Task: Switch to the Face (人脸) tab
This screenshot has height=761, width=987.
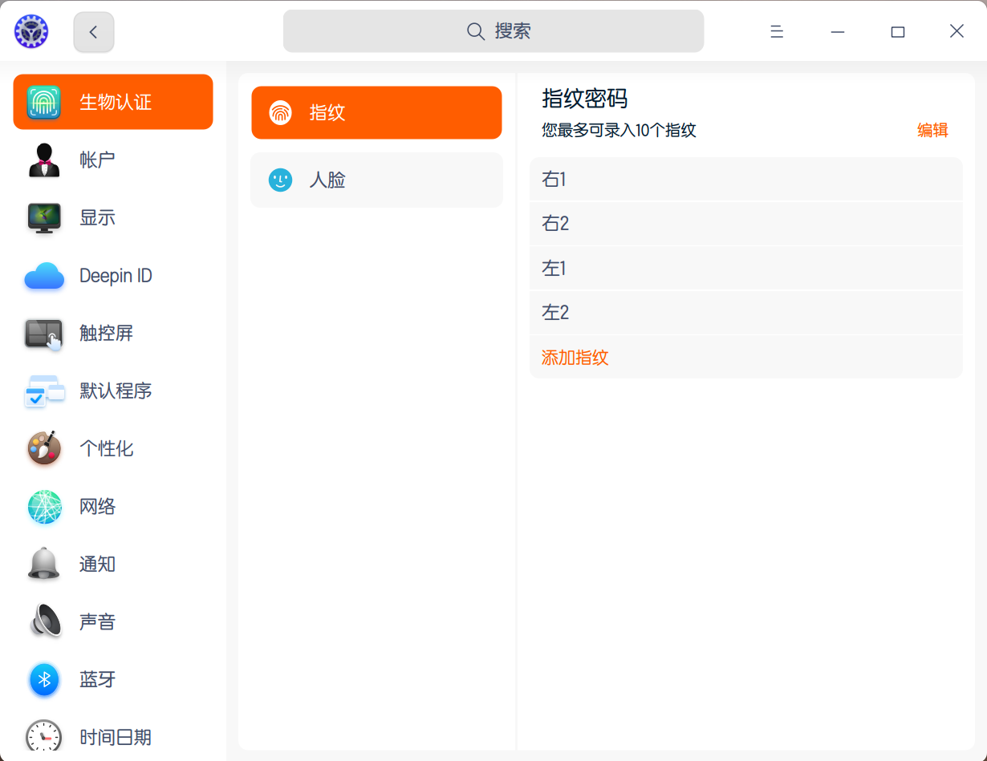Action: coord(376,180)
